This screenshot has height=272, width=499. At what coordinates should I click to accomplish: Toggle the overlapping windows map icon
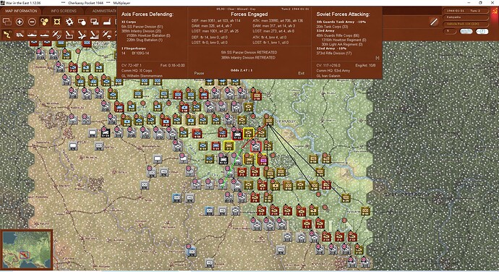point(7,22)
